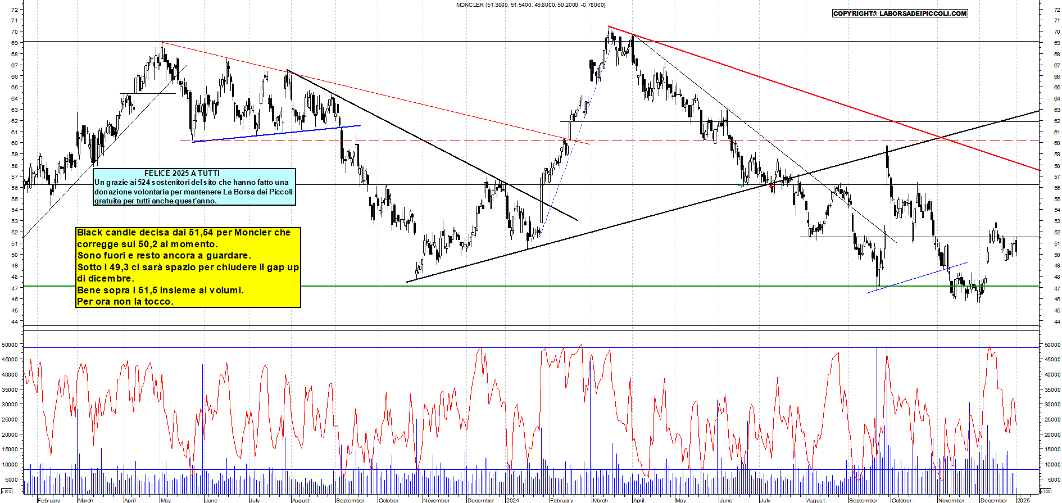Screen dimensions: 1062x503
Task: Click the 60 label on left price axis
Action: 15,143
